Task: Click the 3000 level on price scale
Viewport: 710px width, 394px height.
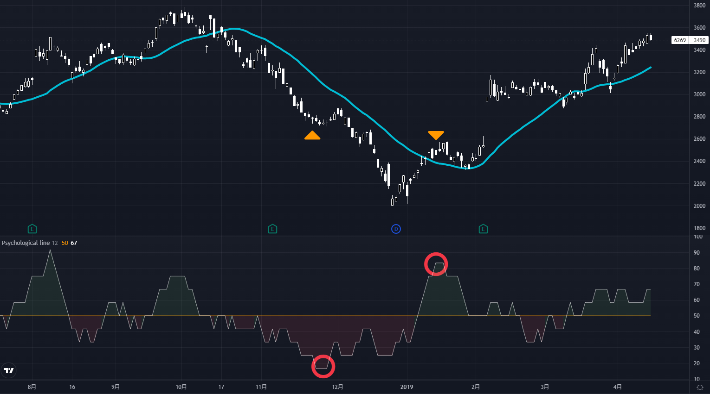Action: pyautogui.click(x=699, y=94)
